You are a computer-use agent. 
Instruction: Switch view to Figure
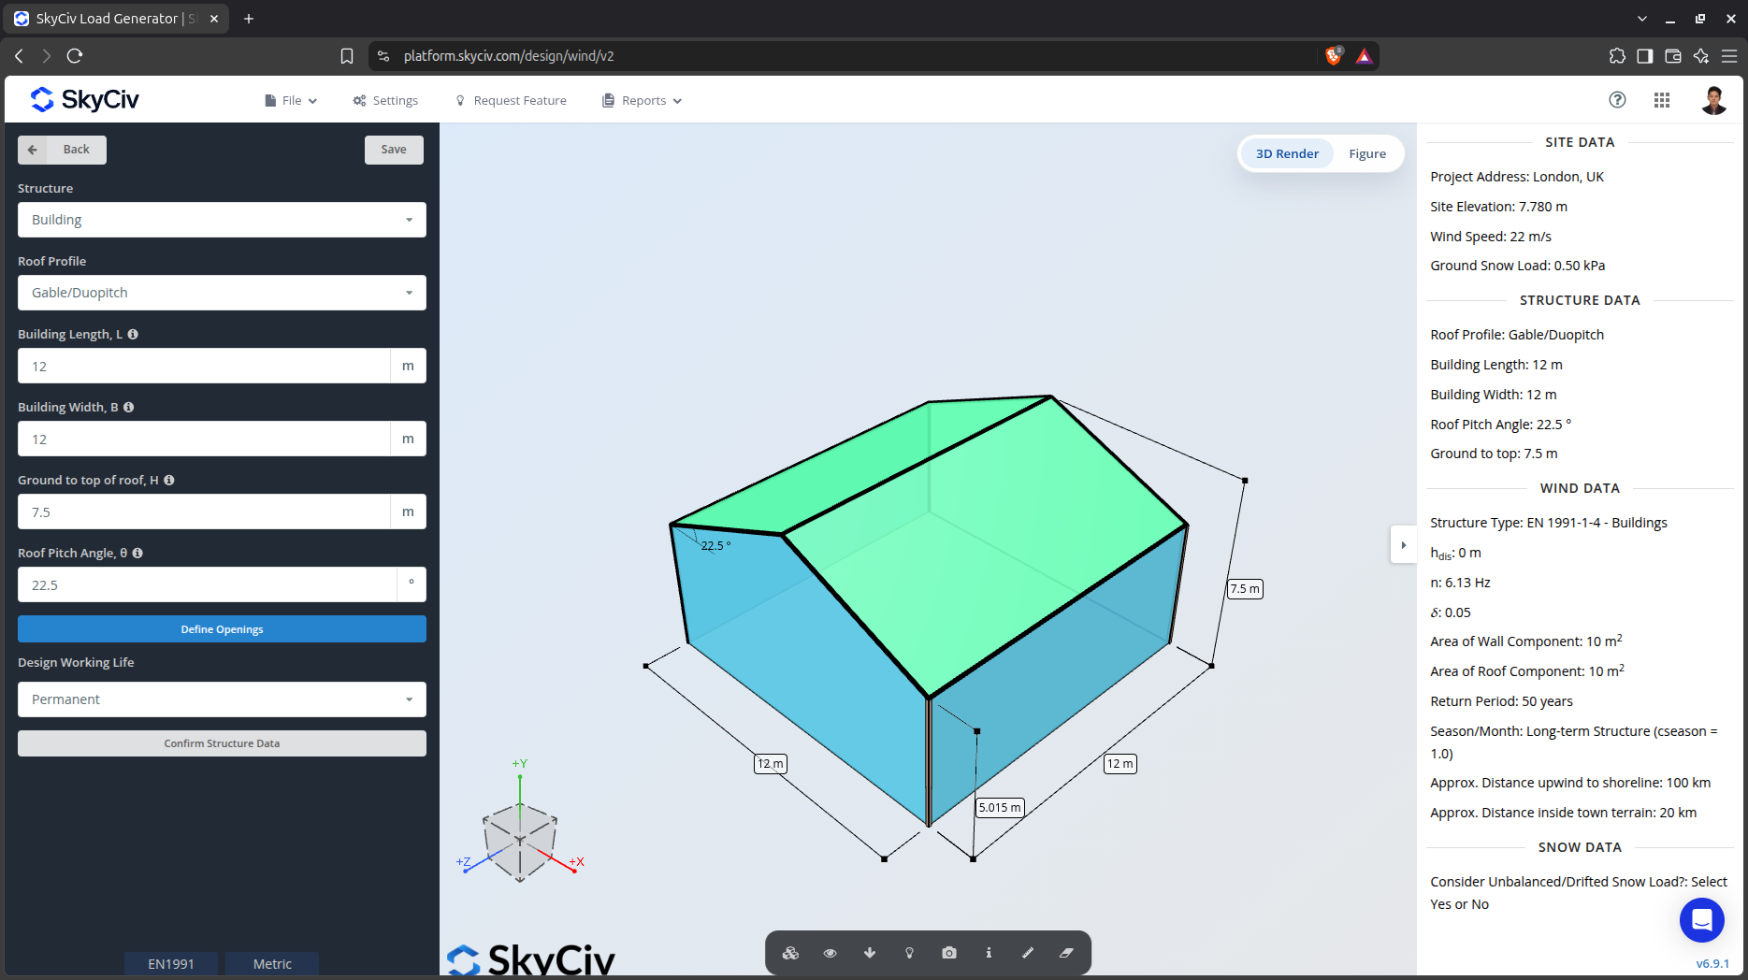pyautogui.click(x=1367, y=154)
